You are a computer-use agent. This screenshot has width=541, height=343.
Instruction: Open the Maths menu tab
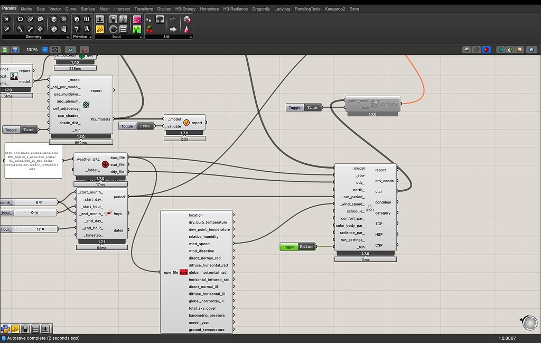pyautogui.click(x=25, y=8)
